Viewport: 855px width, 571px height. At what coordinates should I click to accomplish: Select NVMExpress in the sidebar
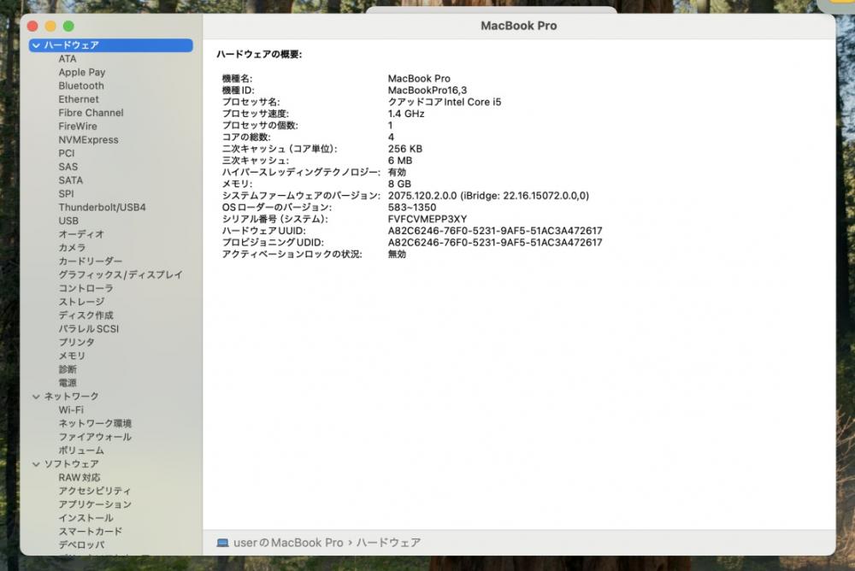(88, 139)
